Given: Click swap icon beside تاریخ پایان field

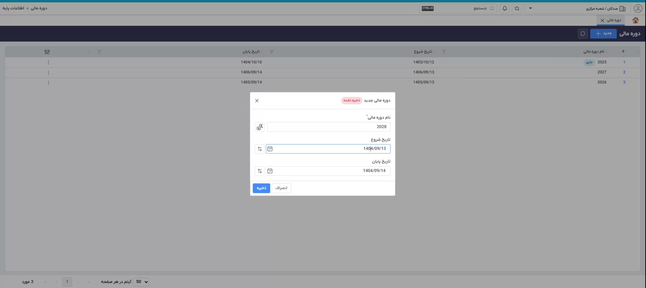Looking at the screenshot, I should pos(260,171).
